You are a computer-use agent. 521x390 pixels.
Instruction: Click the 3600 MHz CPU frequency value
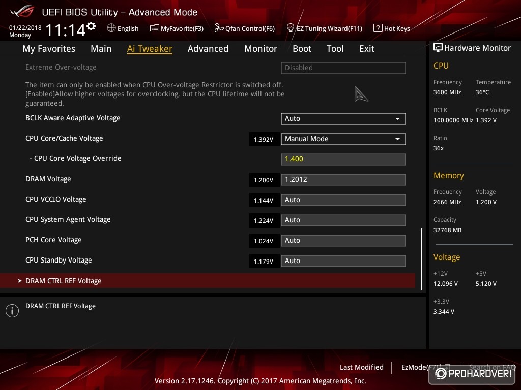(447, 92)
